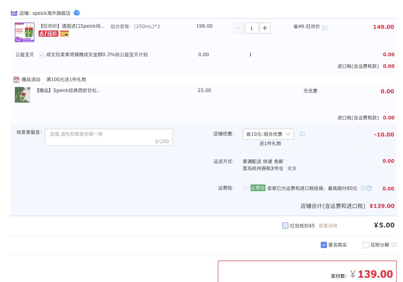The image size is (403, 282).
Task: Uncheck the 匿名购买 checkbox
Action: click(x=324, y=245)
